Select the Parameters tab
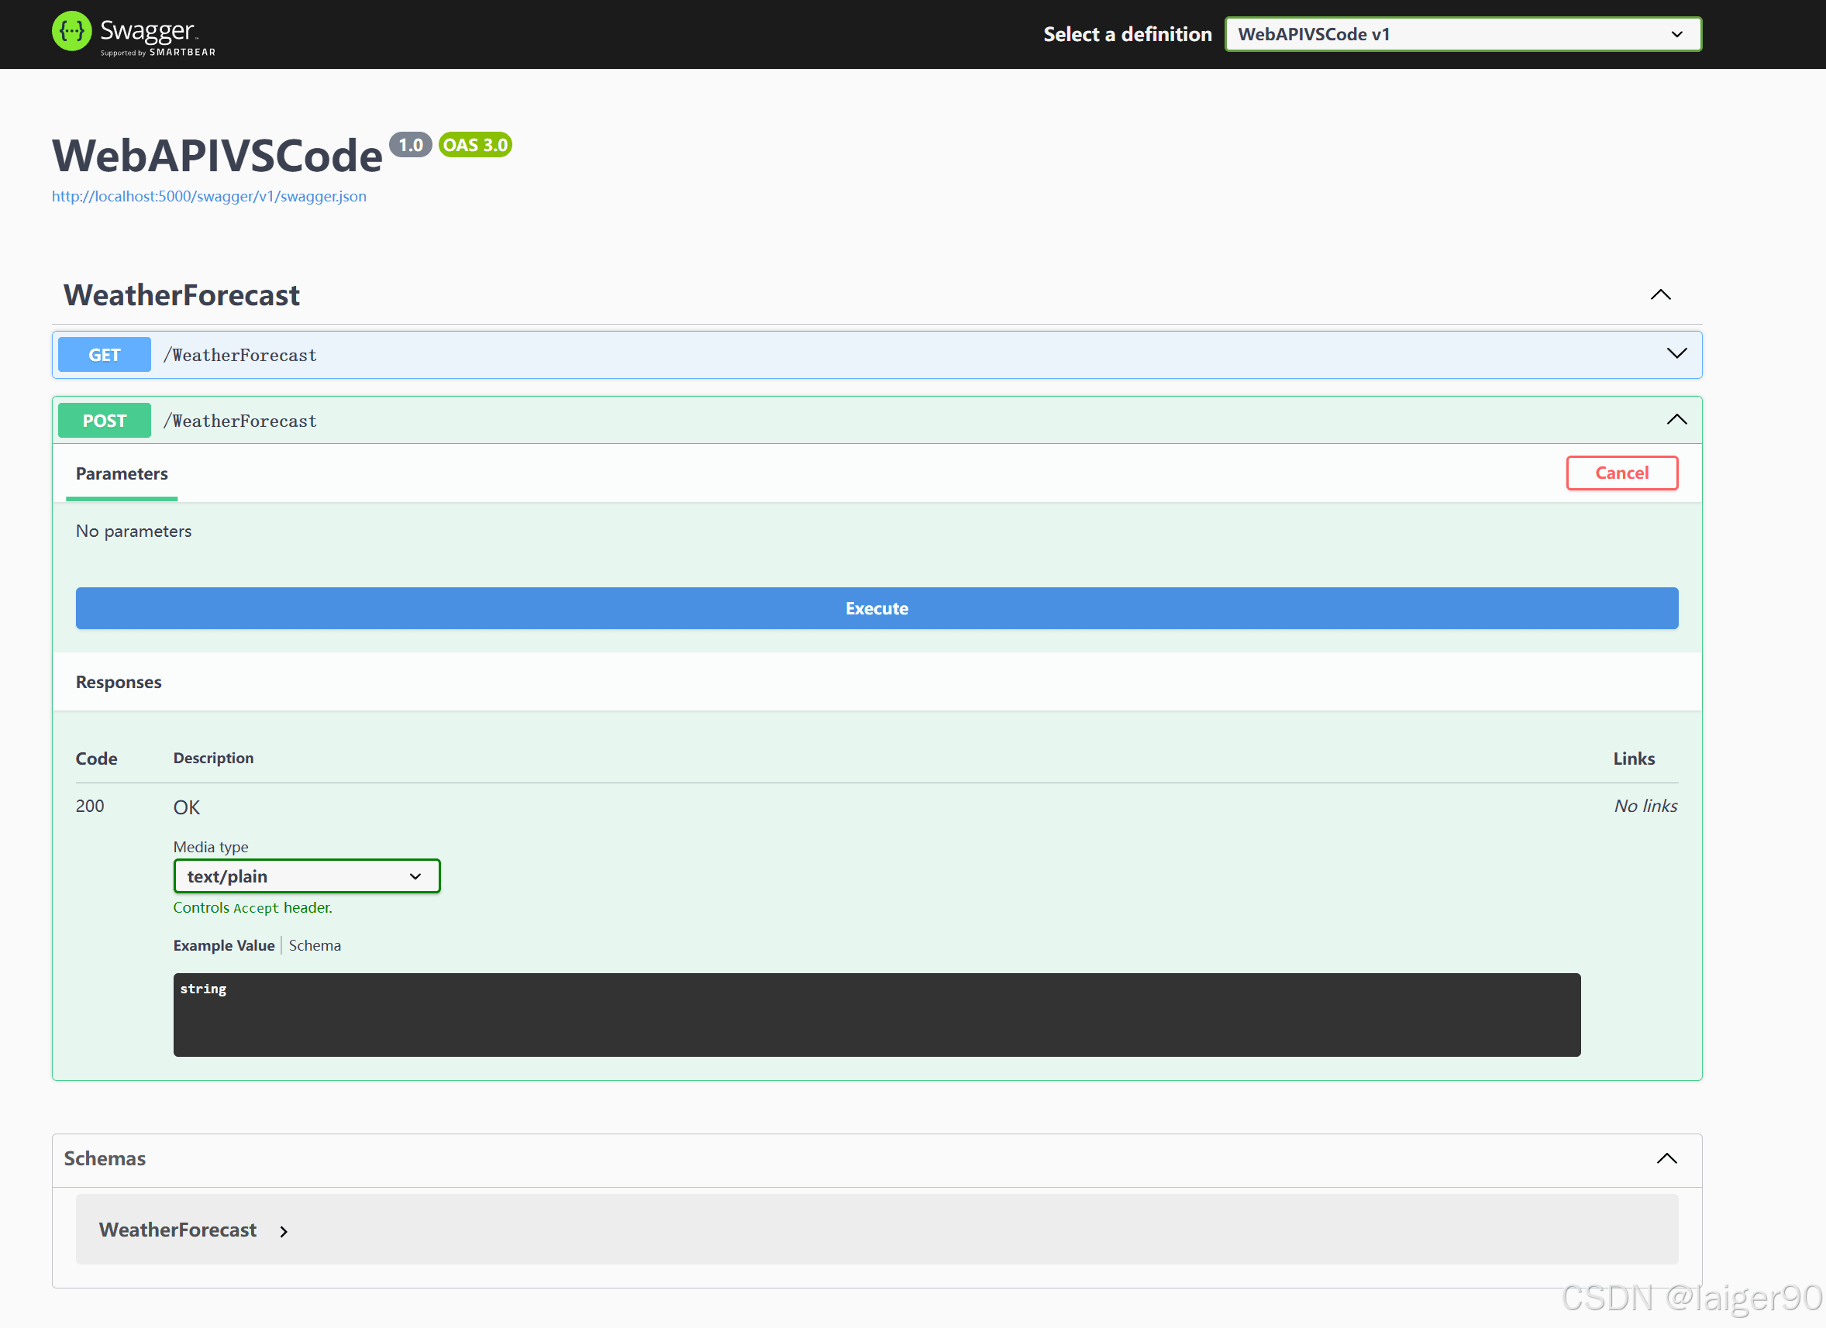Image resolution: width=1826 pixels, height=1328 pixels. click(x=122, y=474)
